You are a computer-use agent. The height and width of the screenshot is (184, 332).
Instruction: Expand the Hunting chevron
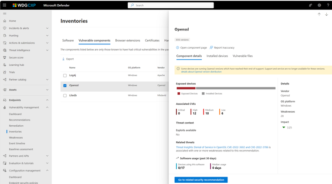pos(47,36)
